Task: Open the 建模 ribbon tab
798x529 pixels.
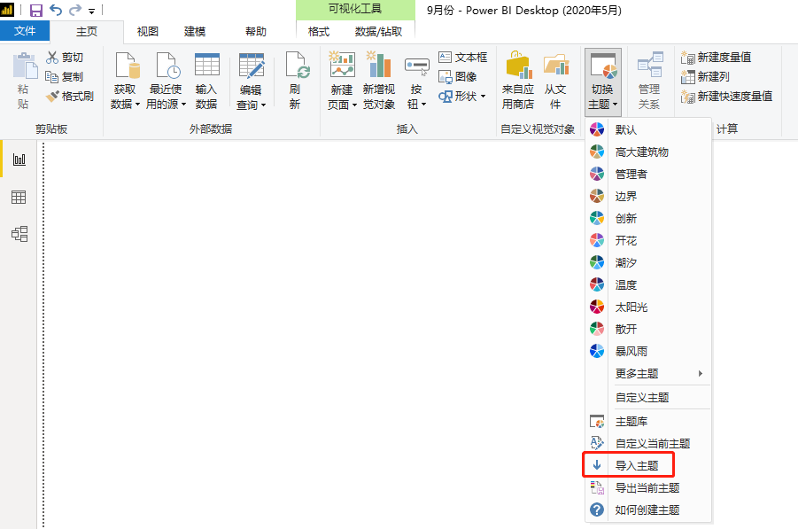Action: click(195, 32)
